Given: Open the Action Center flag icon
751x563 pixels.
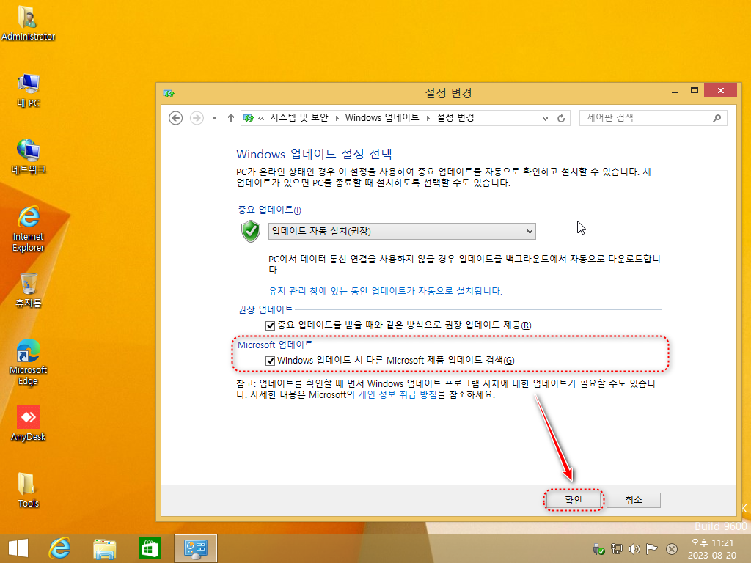Looking at the screenshot, I should [x=652, y=549].
